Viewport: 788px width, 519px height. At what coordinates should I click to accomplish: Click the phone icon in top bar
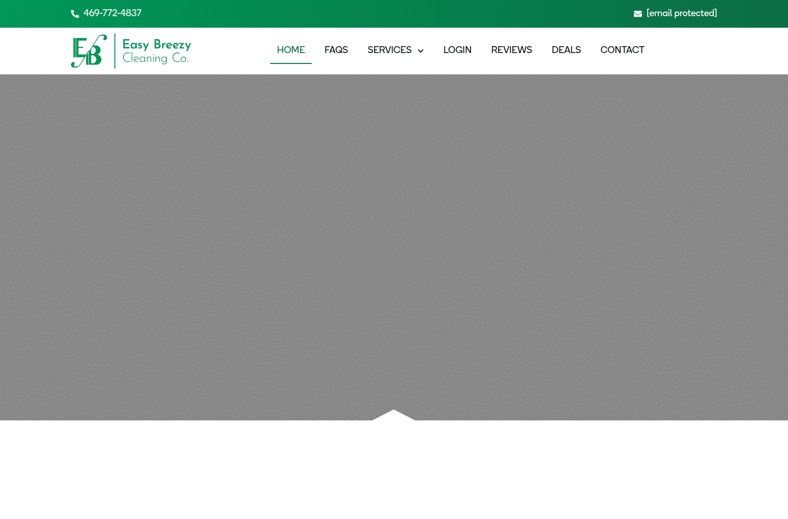75,14
